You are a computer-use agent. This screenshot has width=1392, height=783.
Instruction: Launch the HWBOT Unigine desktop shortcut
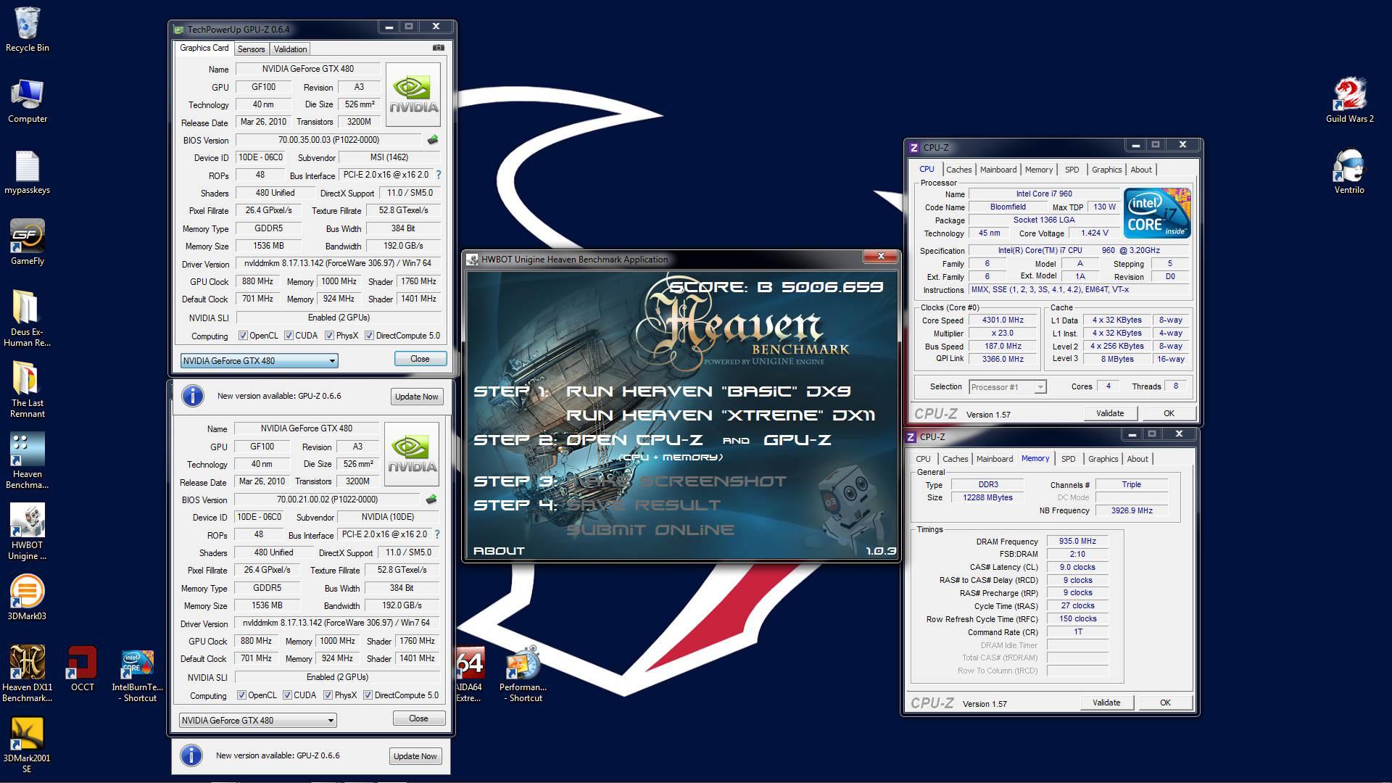(28, 532)
